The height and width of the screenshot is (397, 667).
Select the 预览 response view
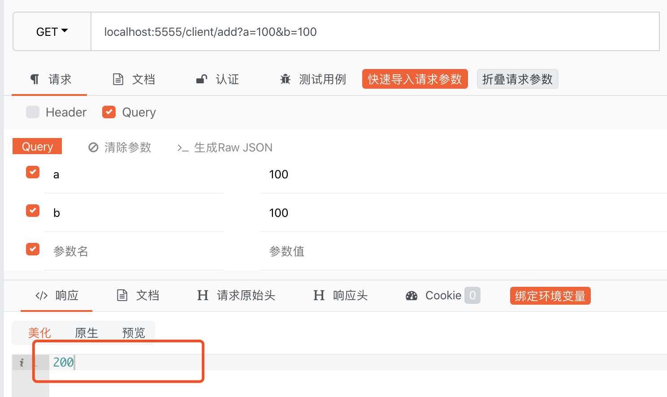pos(134,333)
